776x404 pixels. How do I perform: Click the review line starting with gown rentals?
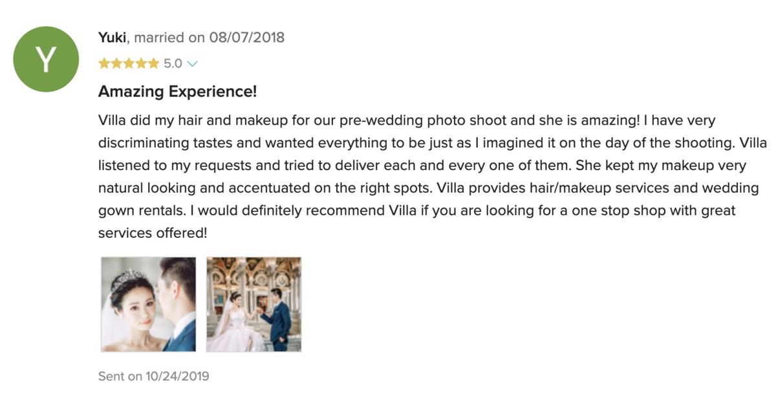pos(417,211)
